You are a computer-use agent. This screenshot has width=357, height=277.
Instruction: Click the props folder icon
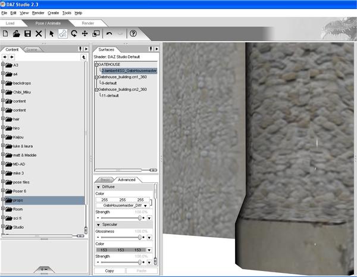pyautogui.click(x=9, y=200)
